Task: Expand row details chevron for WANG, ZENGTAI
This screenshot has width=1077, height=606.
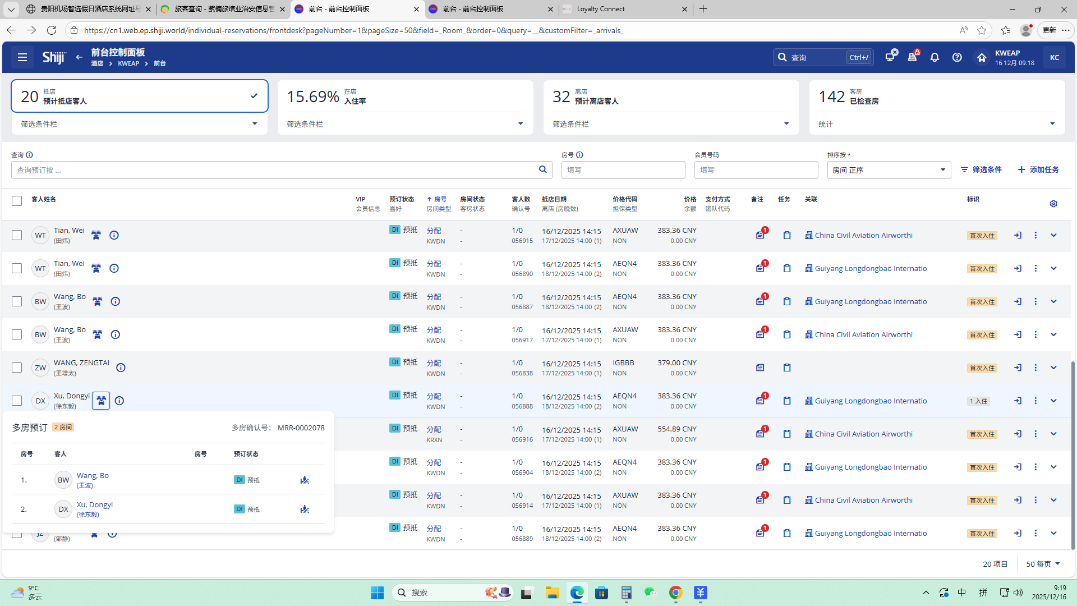Action: [x=1053, y=368]
